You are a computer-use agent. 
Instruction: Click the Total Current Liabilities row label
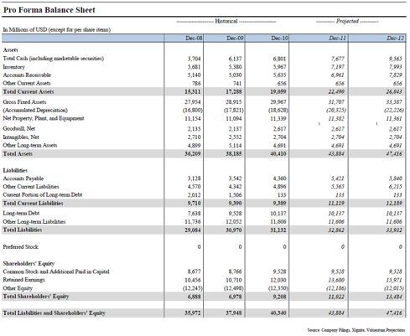(x=33, y=203)
